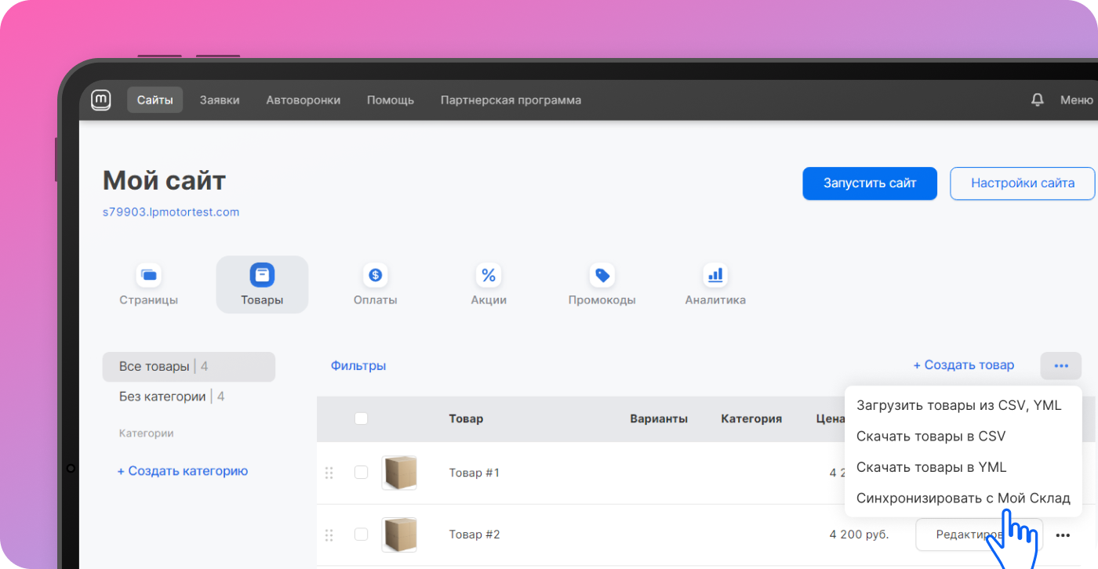Choose Синхронизировать с Мой Склад
The image size is (1098, 569).
(963, 498)
